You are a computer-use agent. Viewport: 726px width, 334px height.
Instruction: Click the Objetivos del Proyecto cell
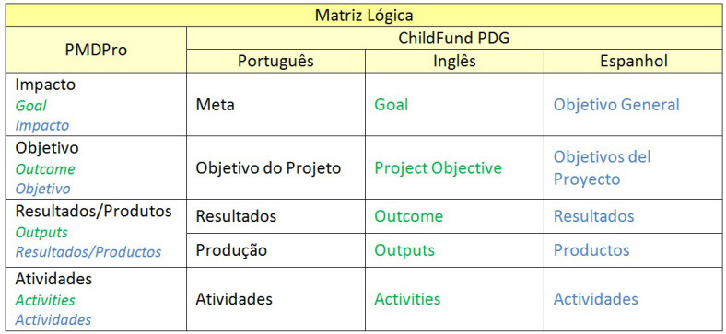tap(633, 168)
